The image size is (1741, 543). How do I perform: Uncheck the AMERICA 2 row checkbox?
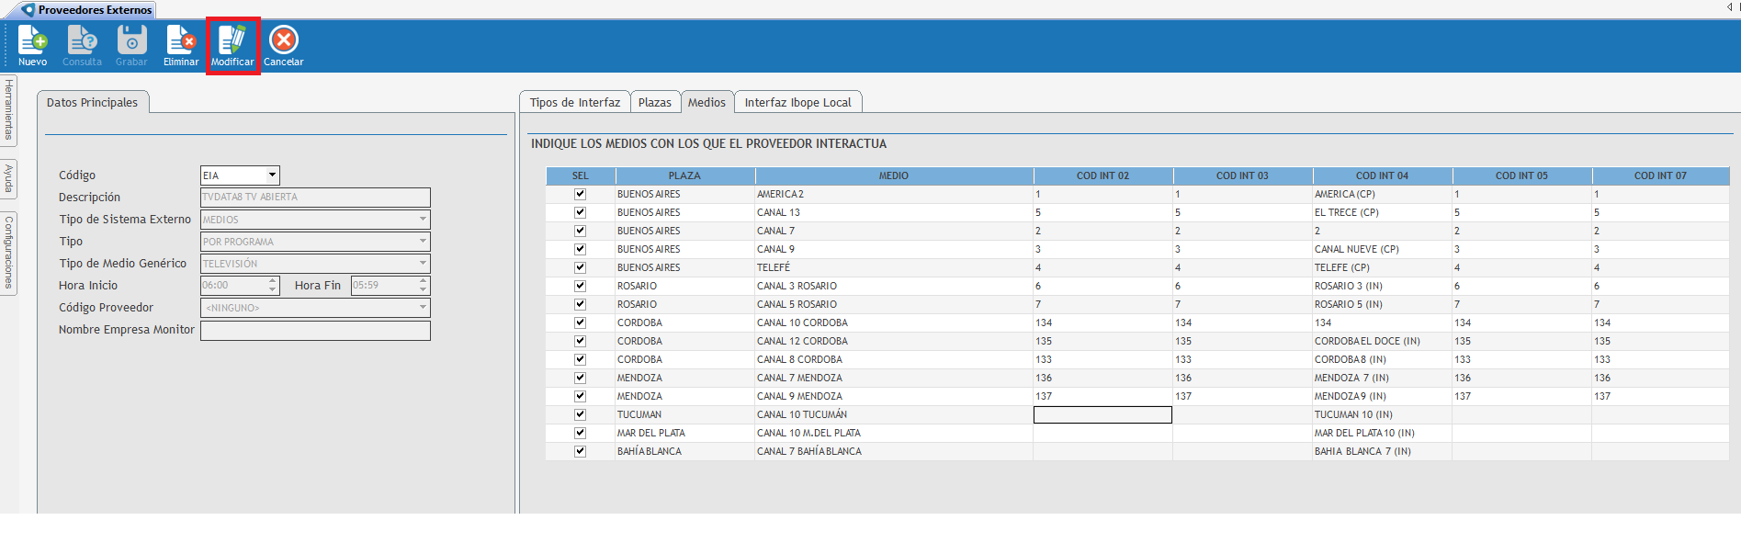point(580,194)
